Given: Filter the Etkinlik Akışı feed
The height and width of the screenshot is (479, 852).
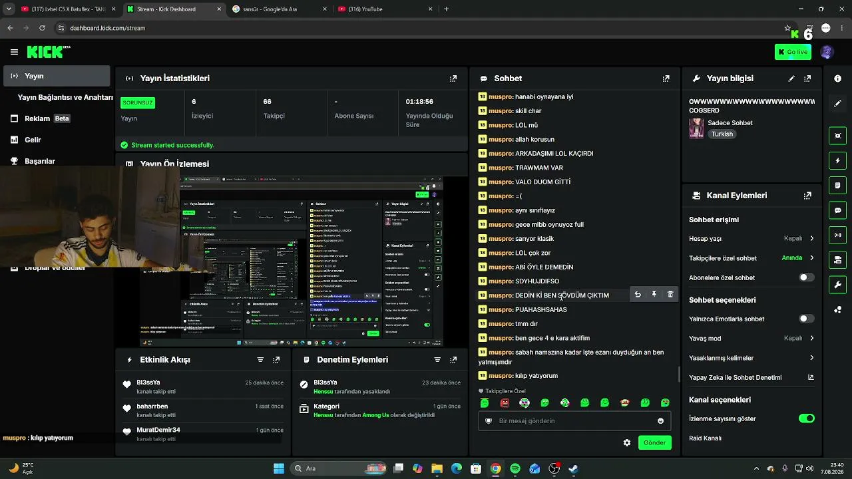Looking at the screenshot, I should coord(260,360).
